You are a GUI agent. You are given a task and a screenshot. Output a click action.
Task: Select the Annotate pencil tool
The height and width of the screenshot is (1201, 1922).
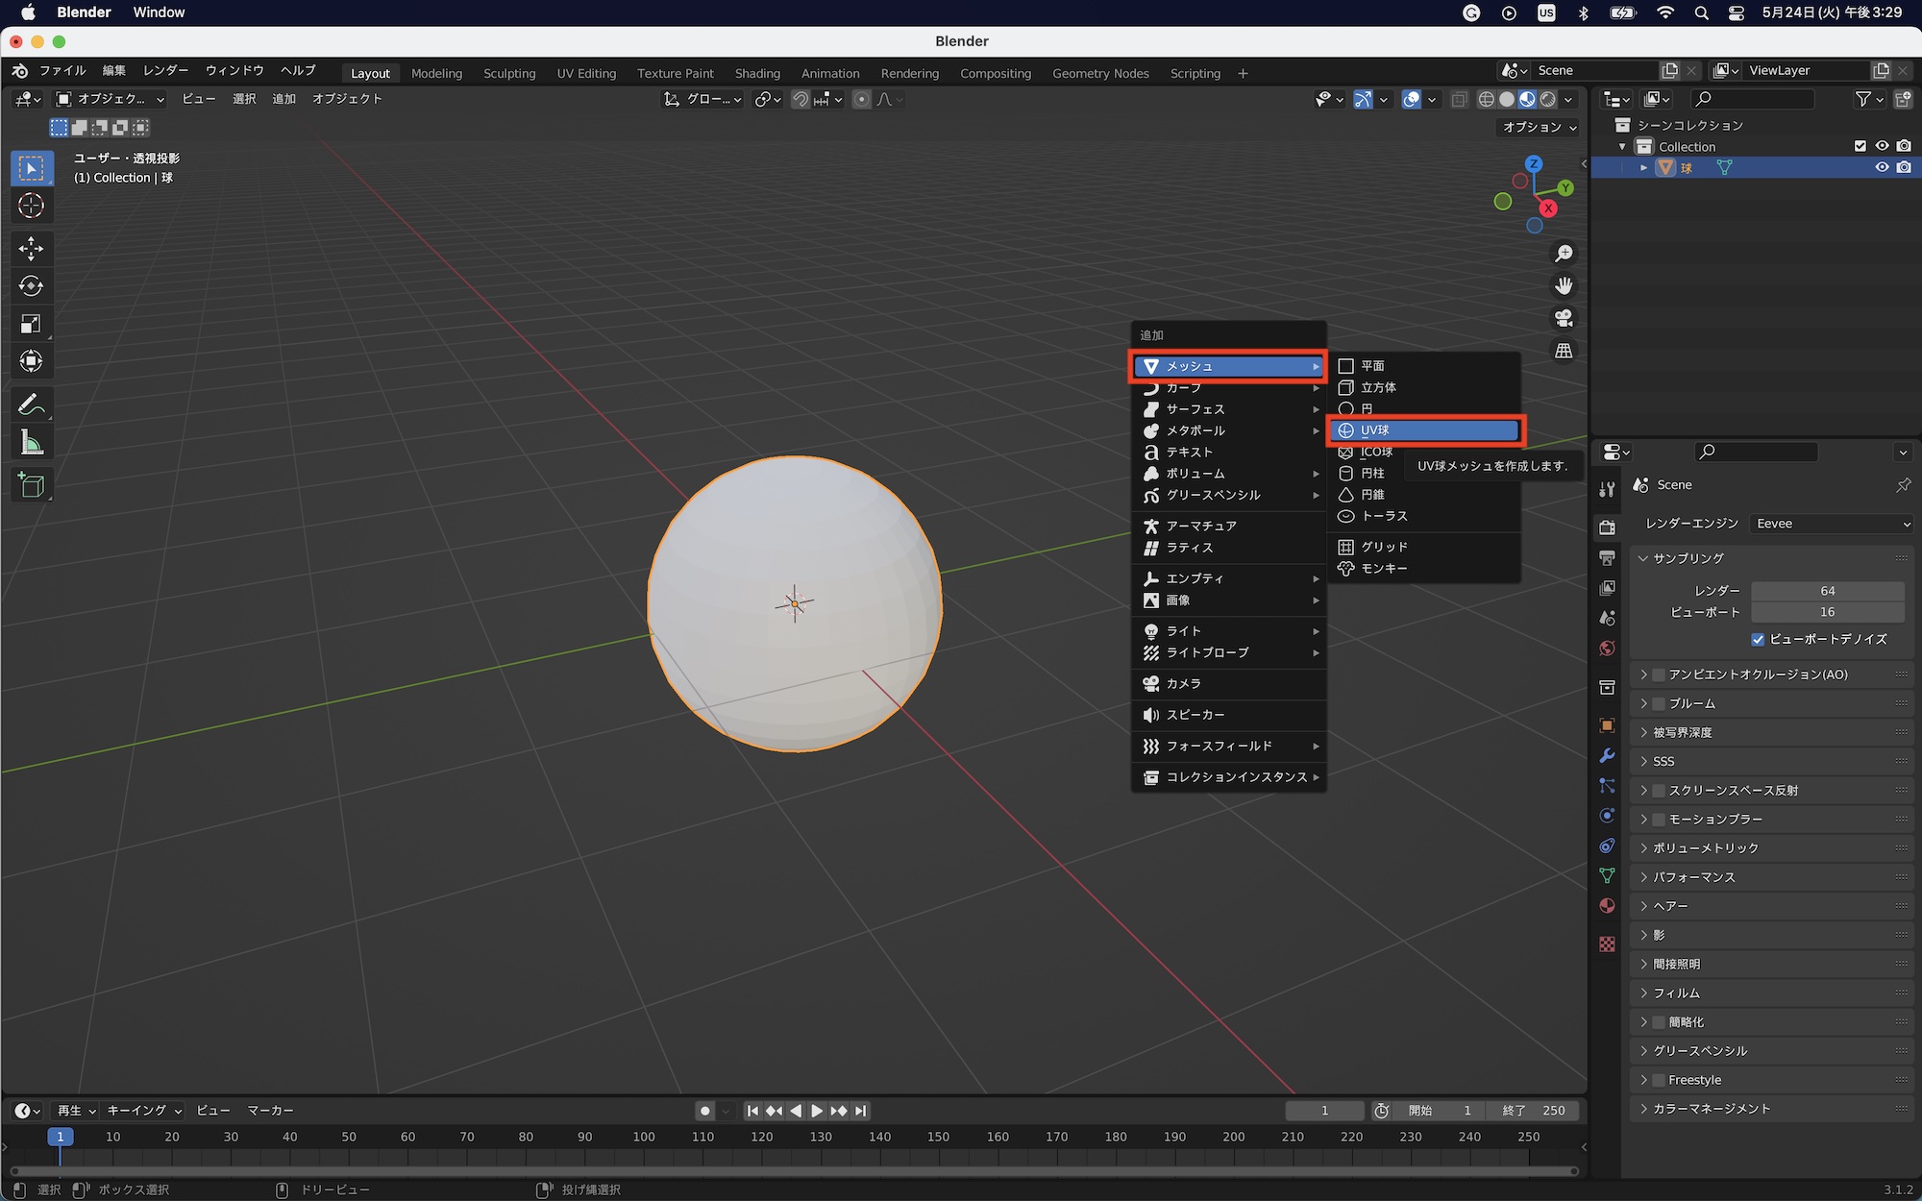[31, 404]
